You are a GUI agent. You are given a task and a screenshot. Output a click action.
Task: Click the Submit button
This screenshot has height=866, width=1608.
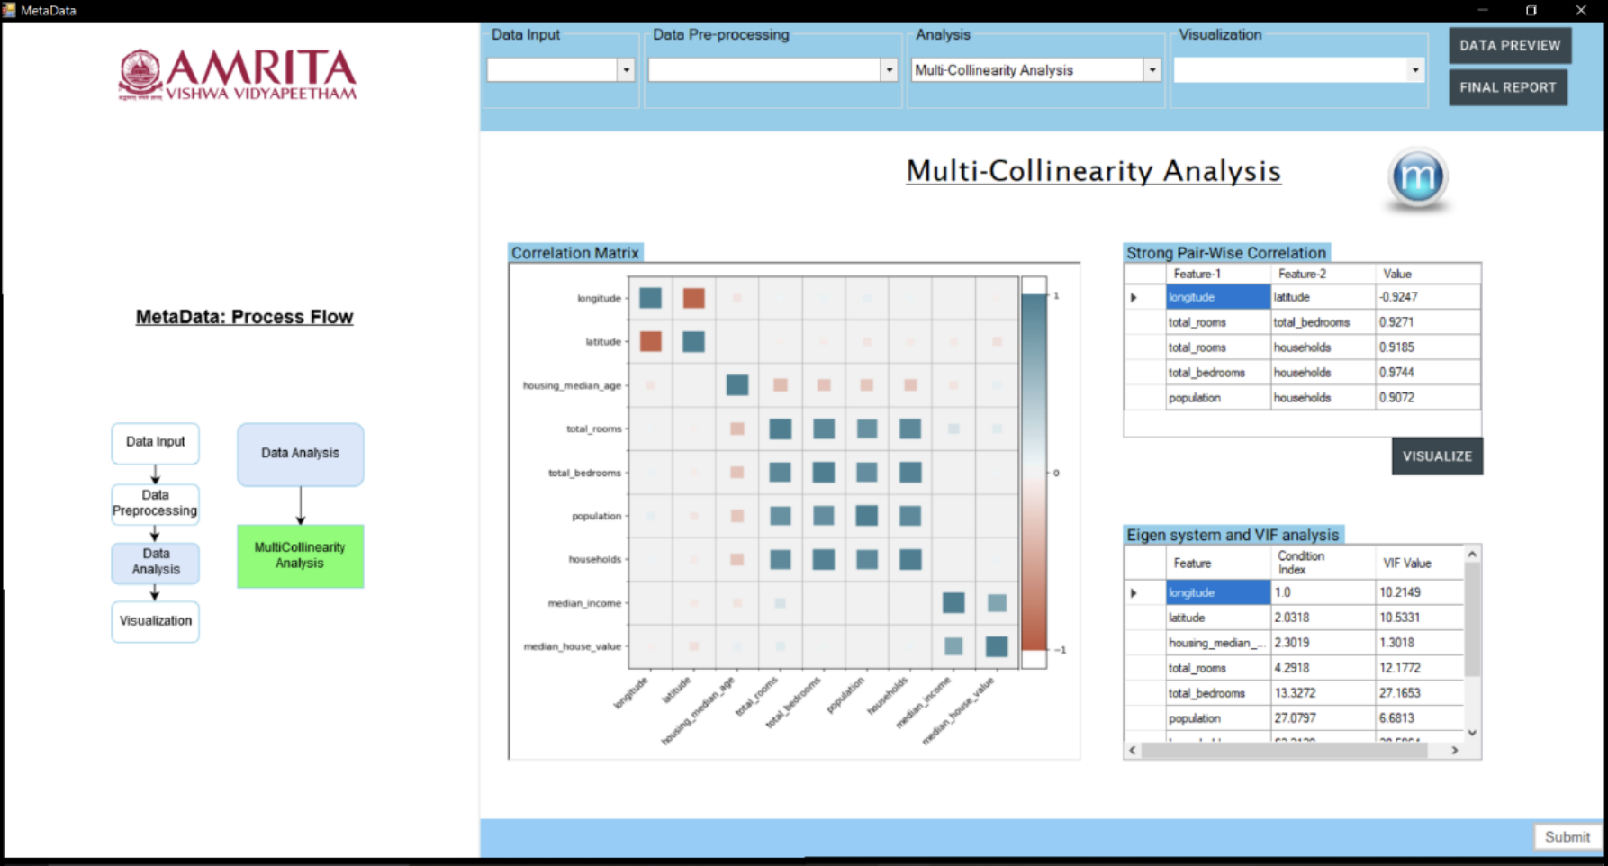(x=1567, y=836)
